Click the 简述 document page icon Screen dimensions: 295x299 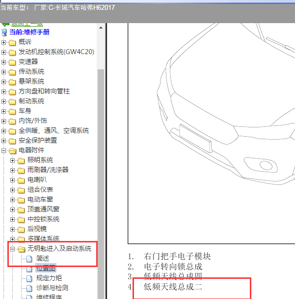pyautogui.click(x=29, y=259)
